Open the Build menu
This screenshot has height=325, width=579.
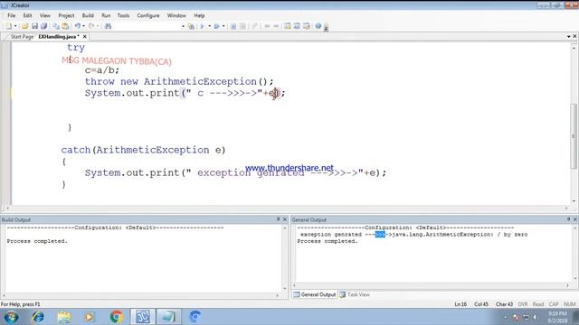(x=88, y=15)
